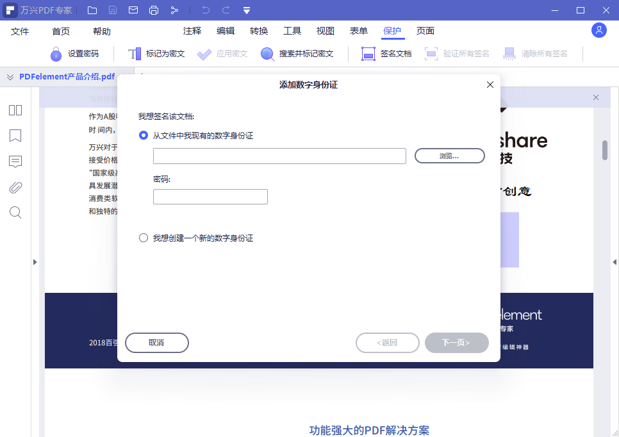Save the document via the save icon
The width and height of the screenshot is (619, 437).
[x=113, y=10]
